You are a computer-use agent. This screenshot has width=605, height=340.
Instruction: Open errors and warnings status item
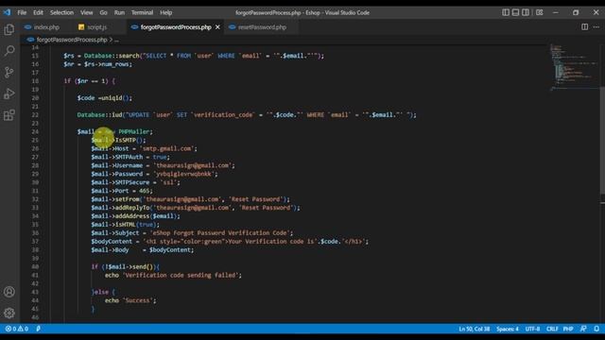[x=17, y=329]
